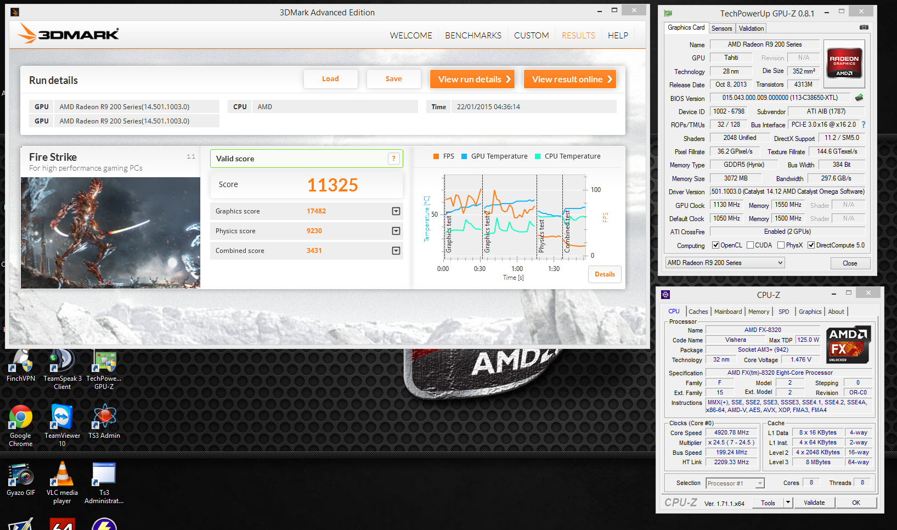897x530 pixels.
Task: Click the 3DMark title bar icon
Action: point(15,12)
